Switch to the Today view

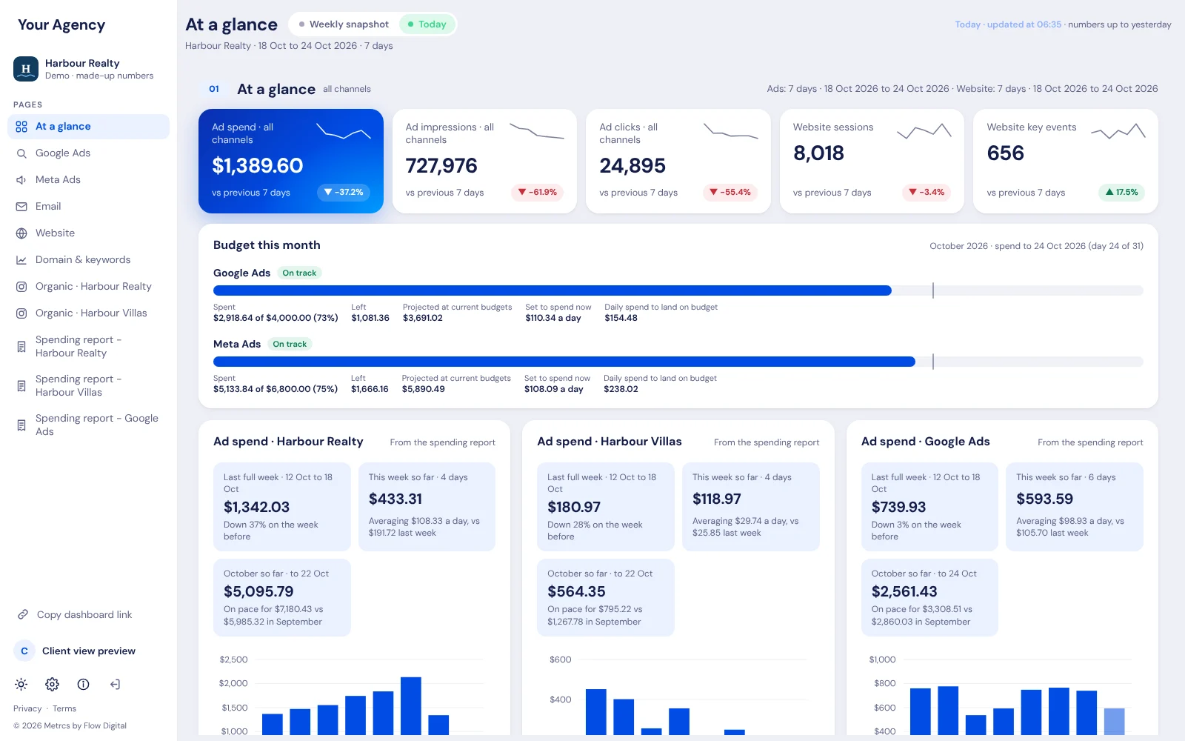[427, 24]
